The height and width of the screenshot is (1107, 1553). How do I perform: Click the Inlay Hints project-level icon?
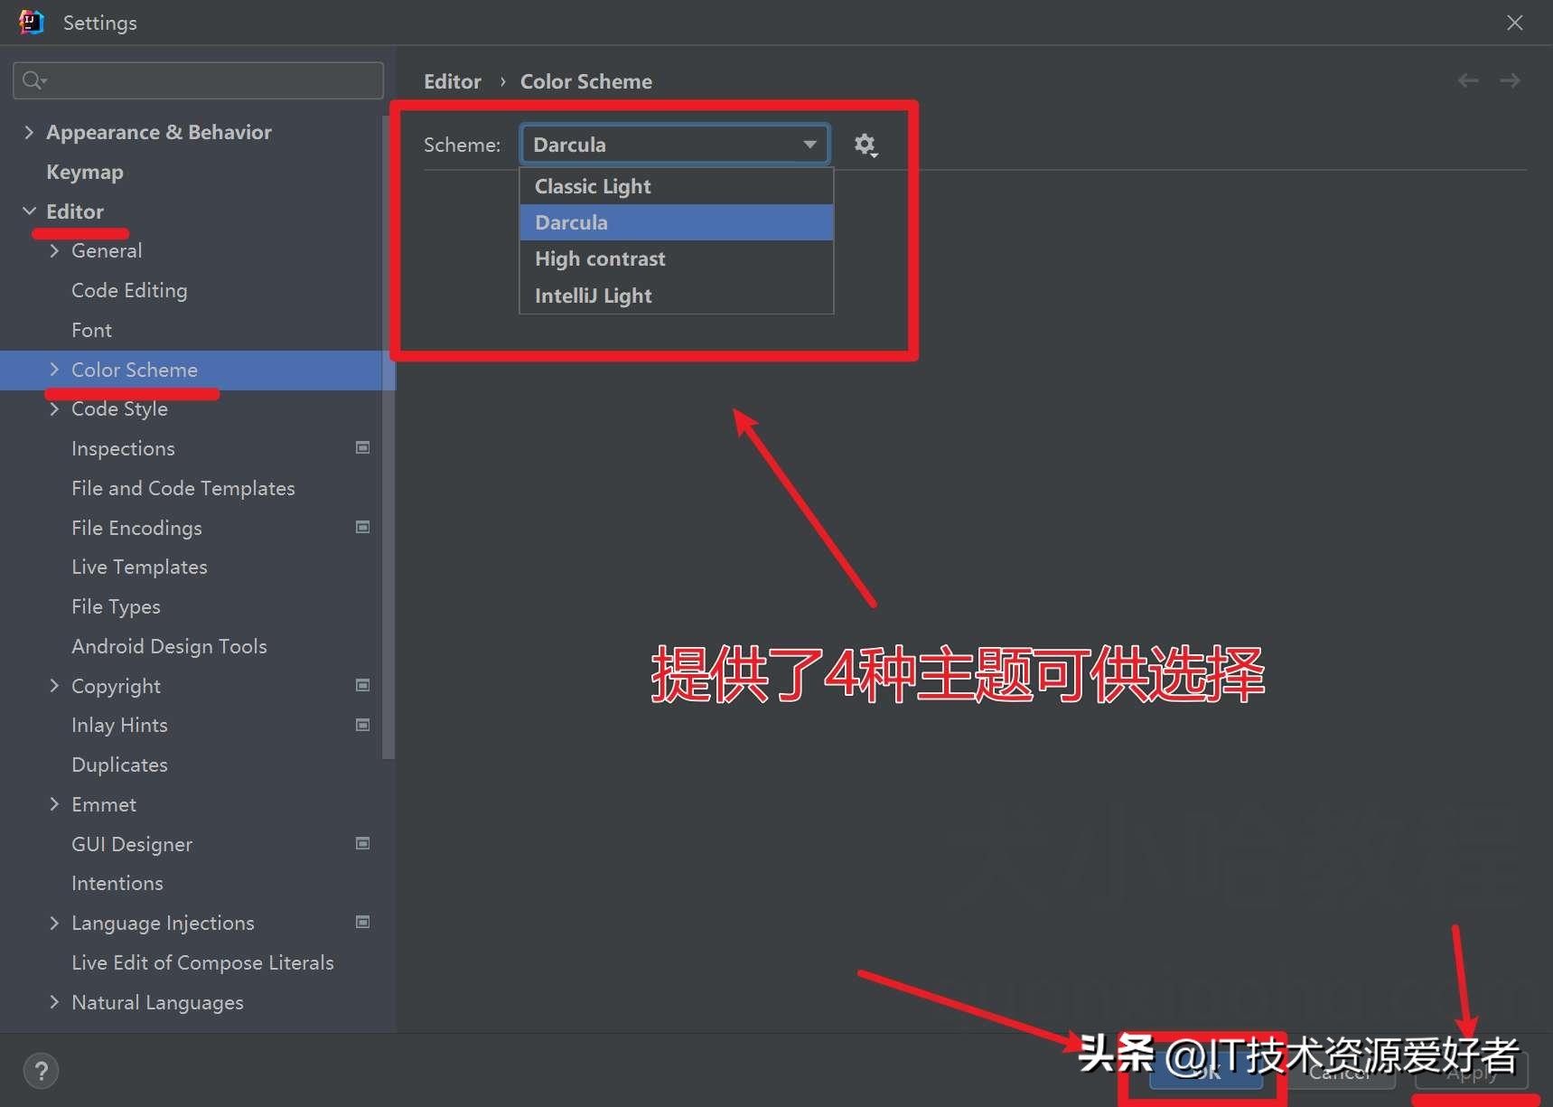[x=363, y=725]
